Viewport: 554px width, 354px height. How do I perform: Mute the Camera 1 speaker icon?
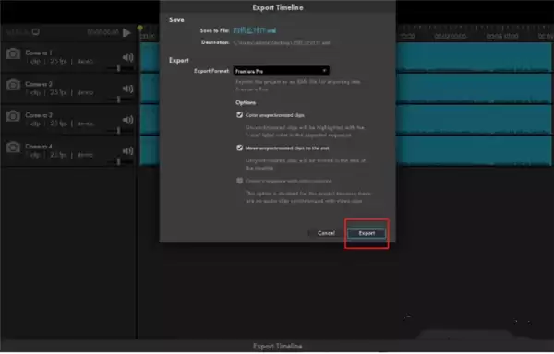coord(128,57)
